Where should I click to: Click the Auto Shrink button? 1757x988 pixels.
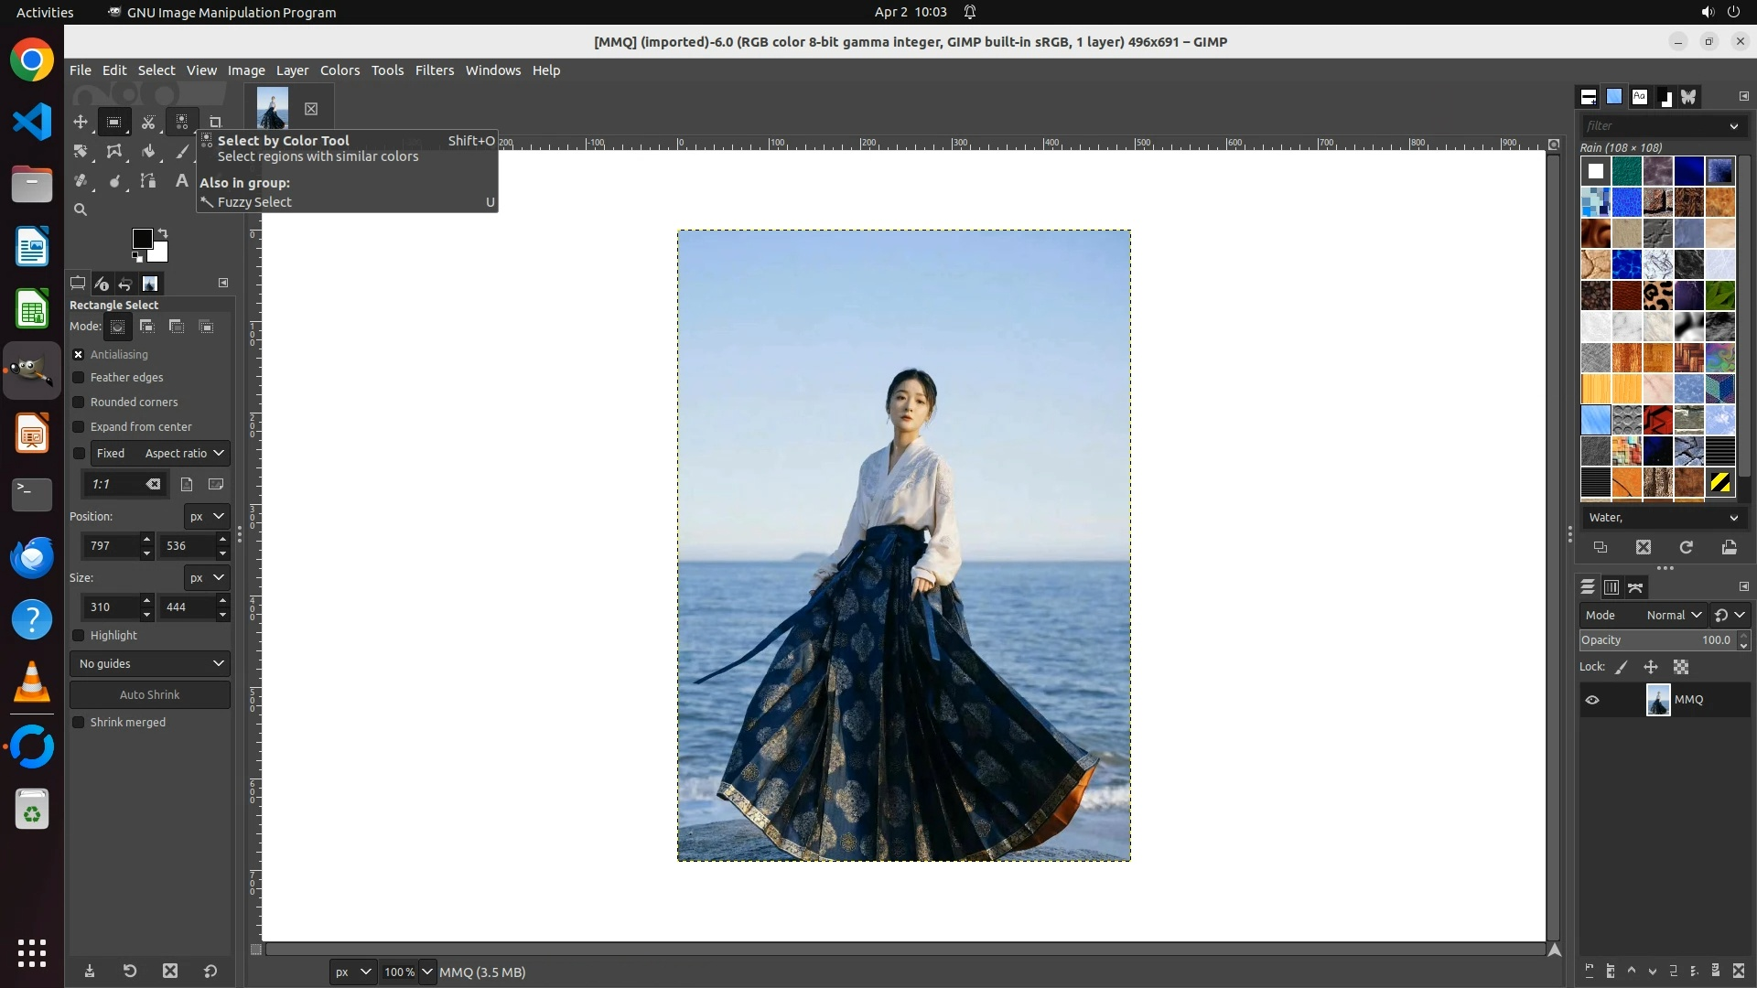(150, 695)
